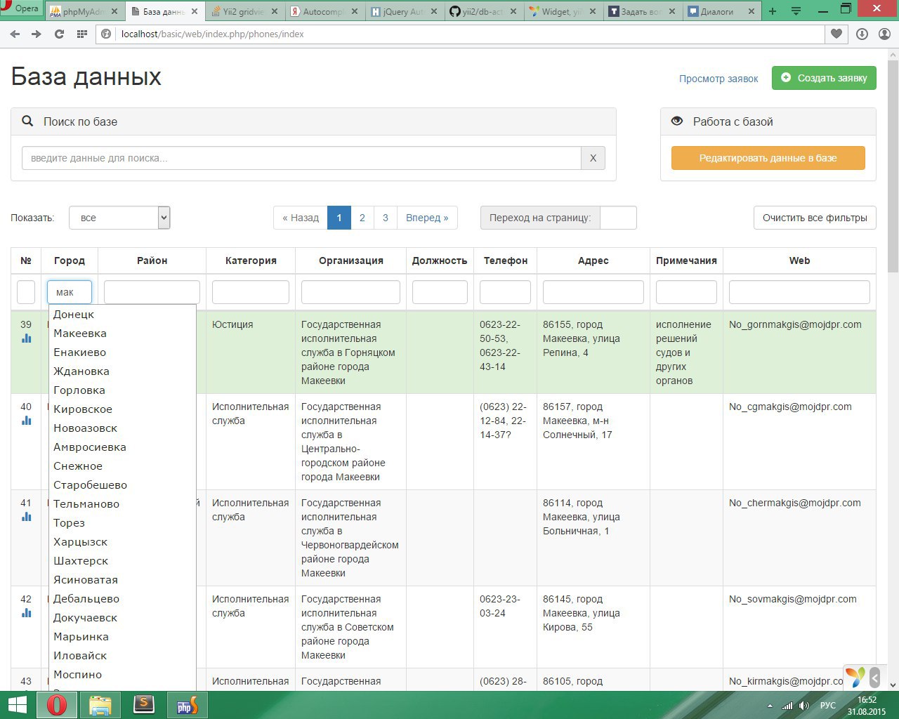
Task: Click the Opera icon in the taskbar
Action: 57,705
